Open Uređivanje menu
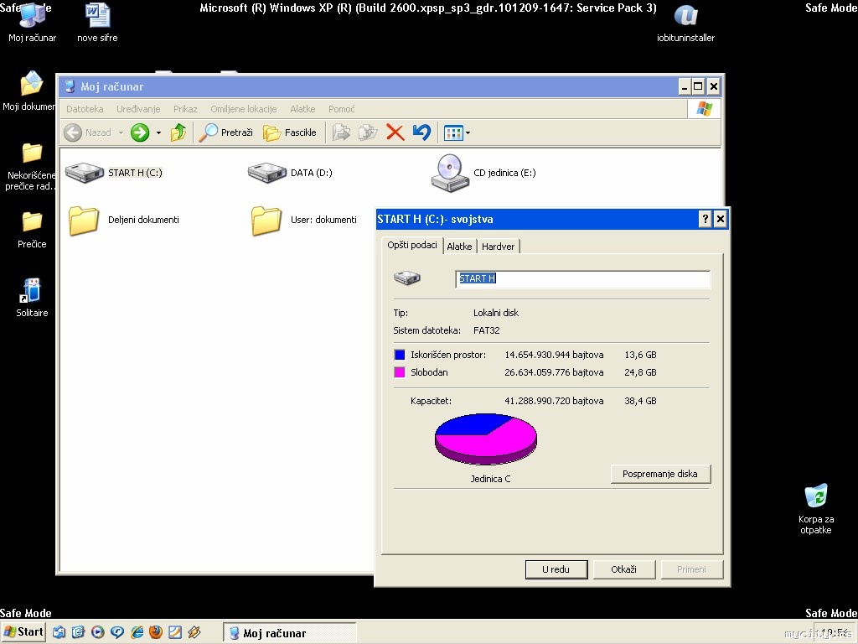858x644 pixels. (138, 109)
